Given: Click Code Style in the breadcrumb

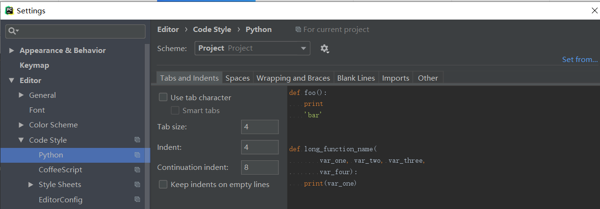Looking at the screenshot, I should (212, 30).
